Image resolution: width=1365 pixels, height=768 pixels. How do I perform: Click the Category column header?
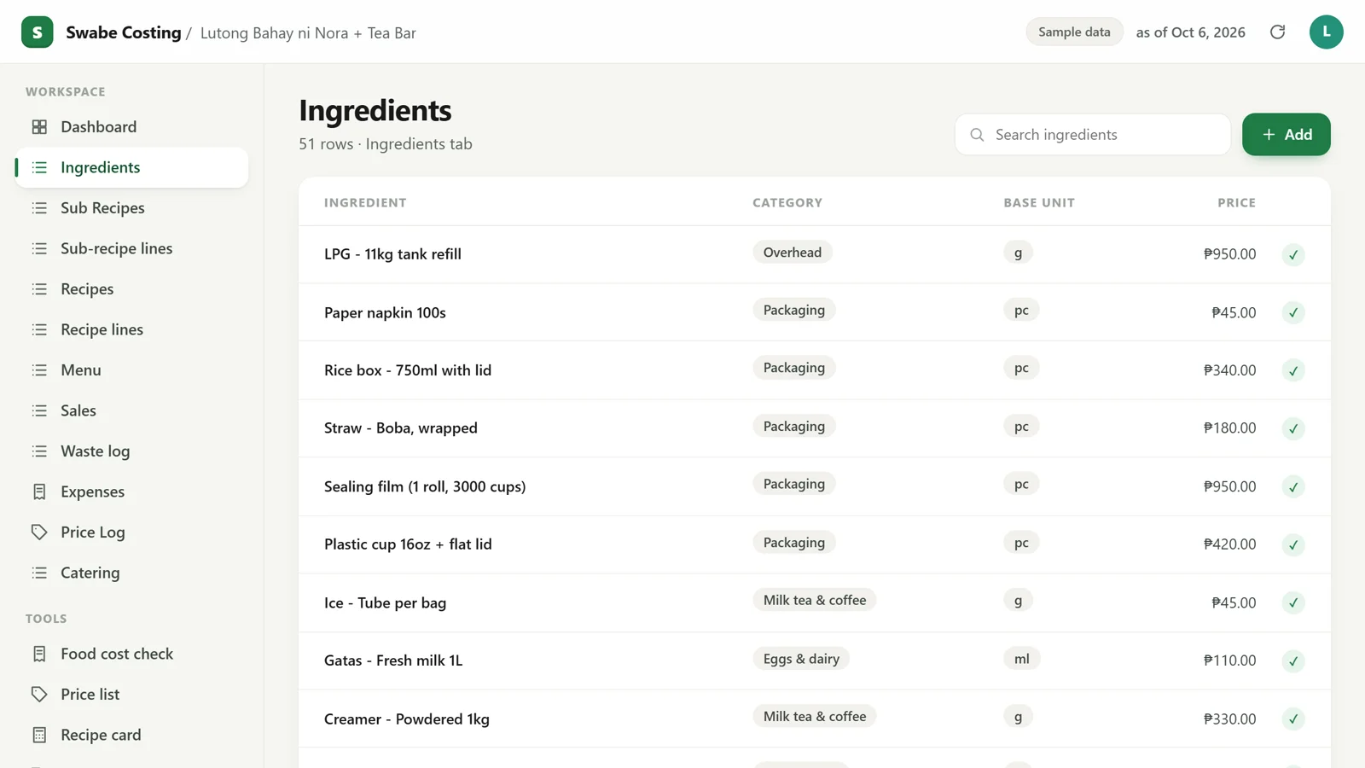pyautogui.click(x=787, y=203)
